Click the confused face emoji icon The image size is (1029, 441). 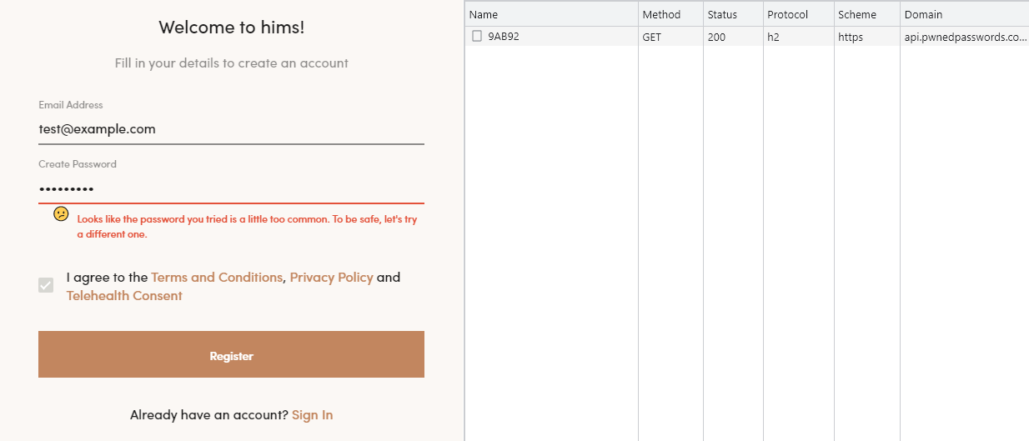click(x=61, y=213)
